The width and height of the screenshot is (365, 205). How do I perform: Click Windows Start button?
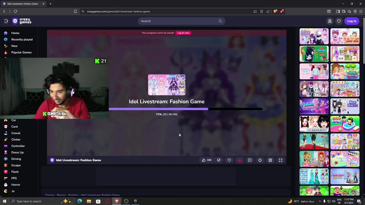(4, 201)
